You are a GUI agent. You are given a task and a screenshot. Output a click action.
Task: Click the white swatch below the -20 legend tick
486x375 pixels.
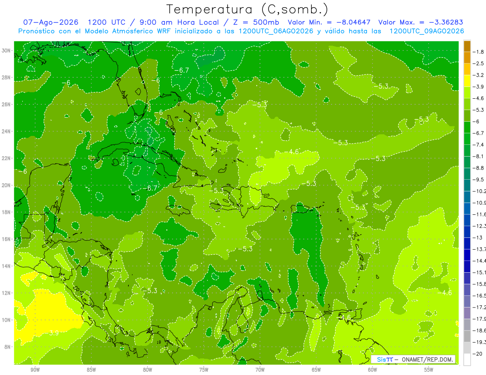[467, 360]
